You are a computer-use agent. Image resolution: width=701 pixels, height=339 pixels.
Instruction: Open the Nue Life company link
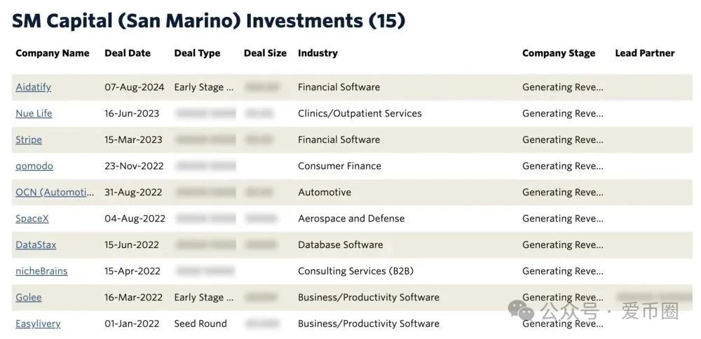(34, 113)
